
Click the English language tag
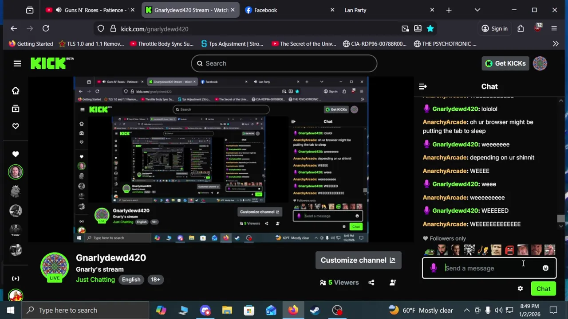[131, 280]
